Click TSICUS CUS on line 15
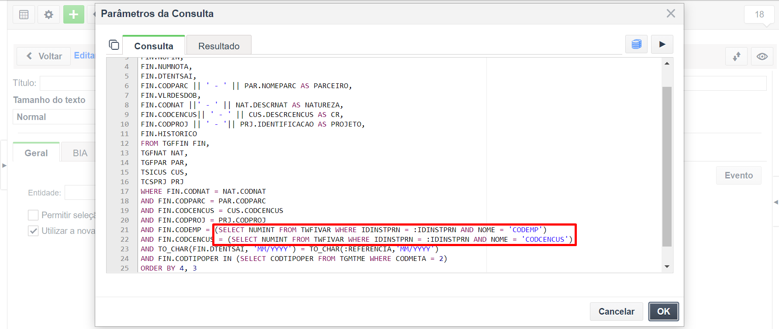Viewport: 779px width, 329px height. click(164, 172)
